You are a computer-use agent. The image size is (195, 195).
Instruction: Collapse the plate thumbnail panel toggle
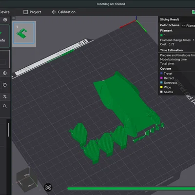(x=14, y=18)
